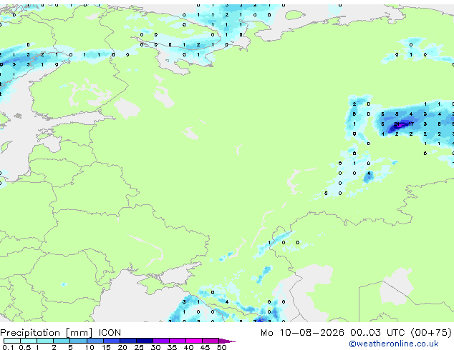Click the 45–50 mm legend swatch
This screenshot has width=454, height=350.
[x=211, y=341]
